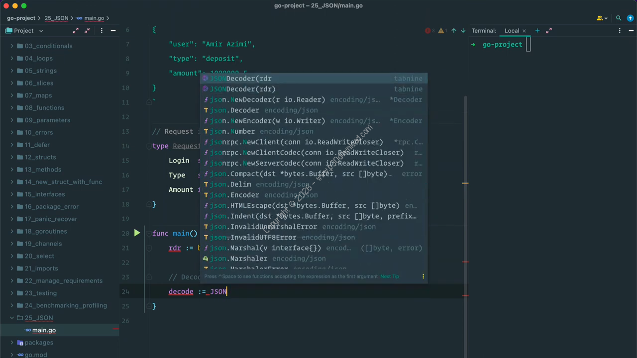
Task: Expand the 18_goroutines folder
Action: [x=12, y=231]
